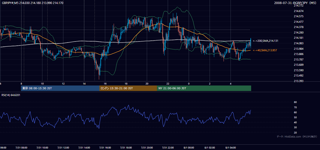
Task: Click price axis label 214.575
Action: tap(298, 16)
